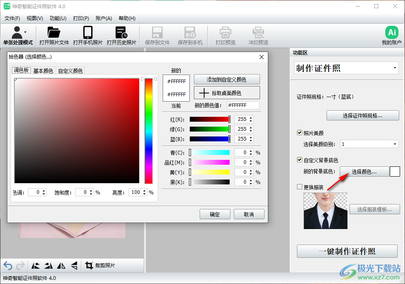
Task: Click the undo arrow icon
Action: point(8,265)
